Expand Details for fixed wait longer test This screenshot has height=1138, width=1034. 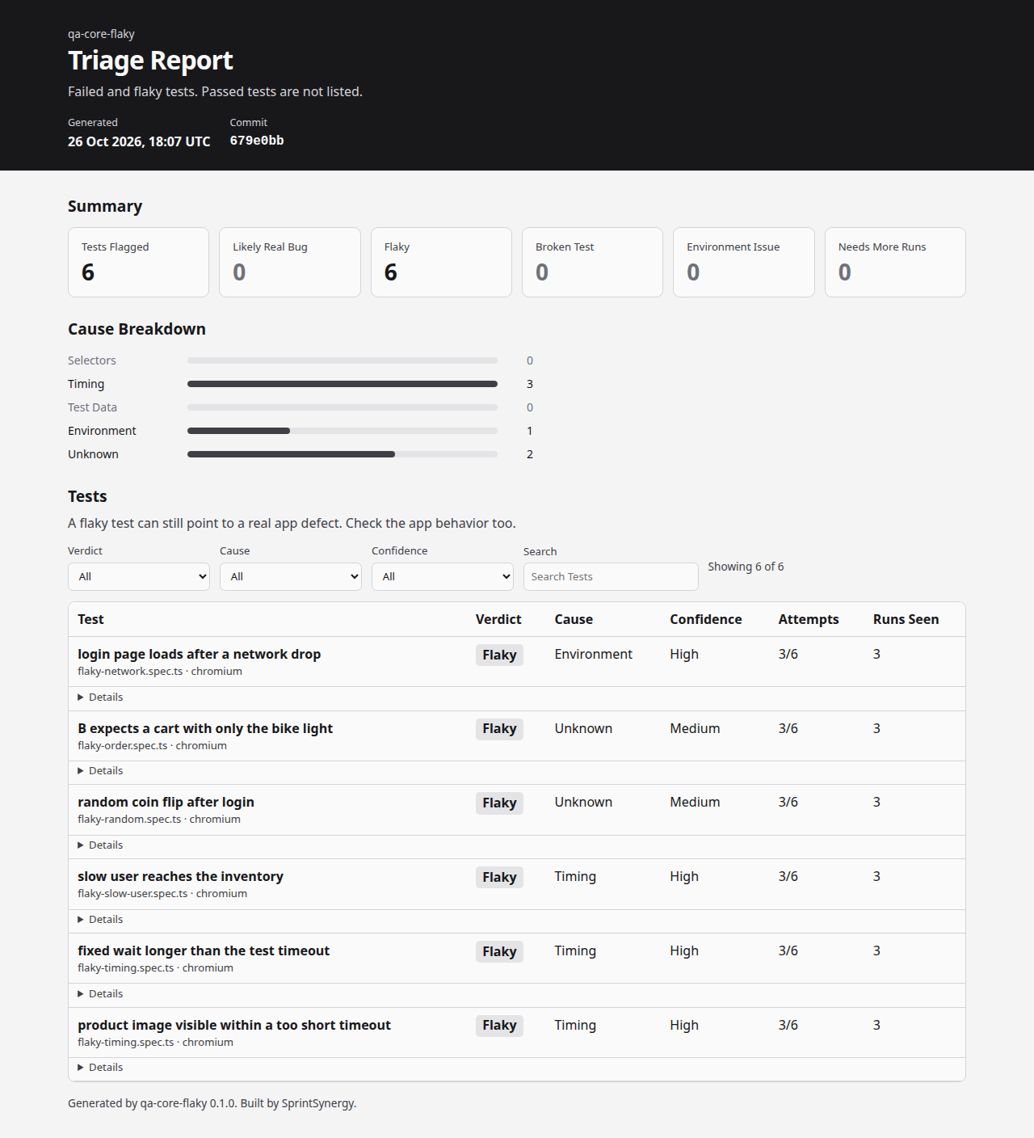pyautogui.click(x=100, y=994)
